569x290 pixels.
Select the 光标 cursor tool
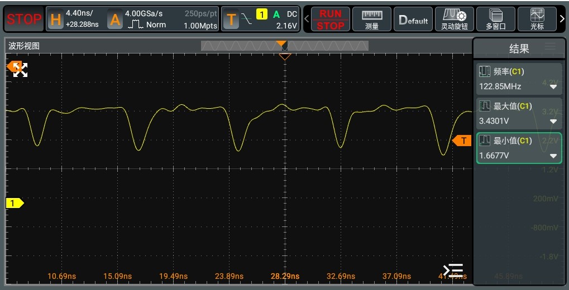coord(537,20)
